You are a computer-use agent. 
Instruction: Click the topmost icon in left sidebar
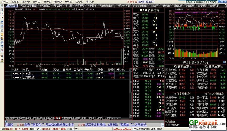[2, 6]
